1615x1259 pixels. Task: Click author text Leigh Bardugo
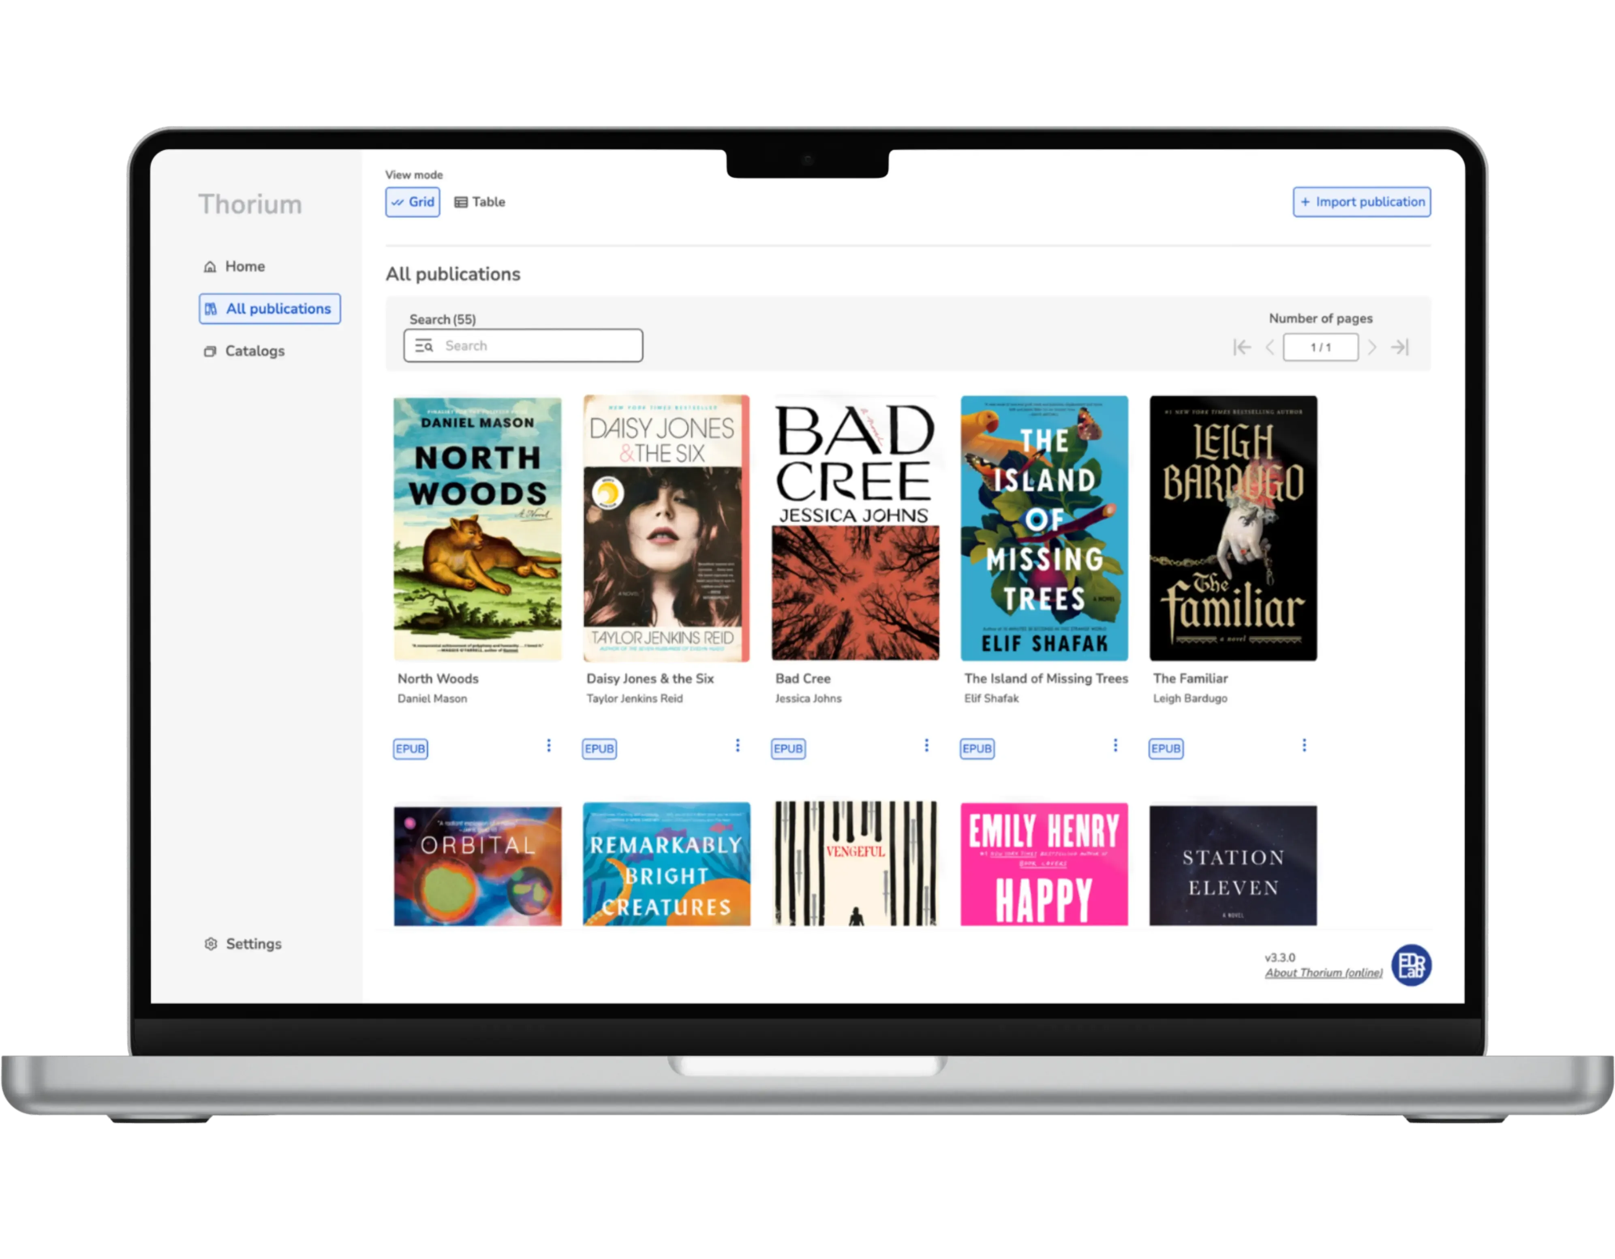pyautogui.click(x=1190, y=698)
